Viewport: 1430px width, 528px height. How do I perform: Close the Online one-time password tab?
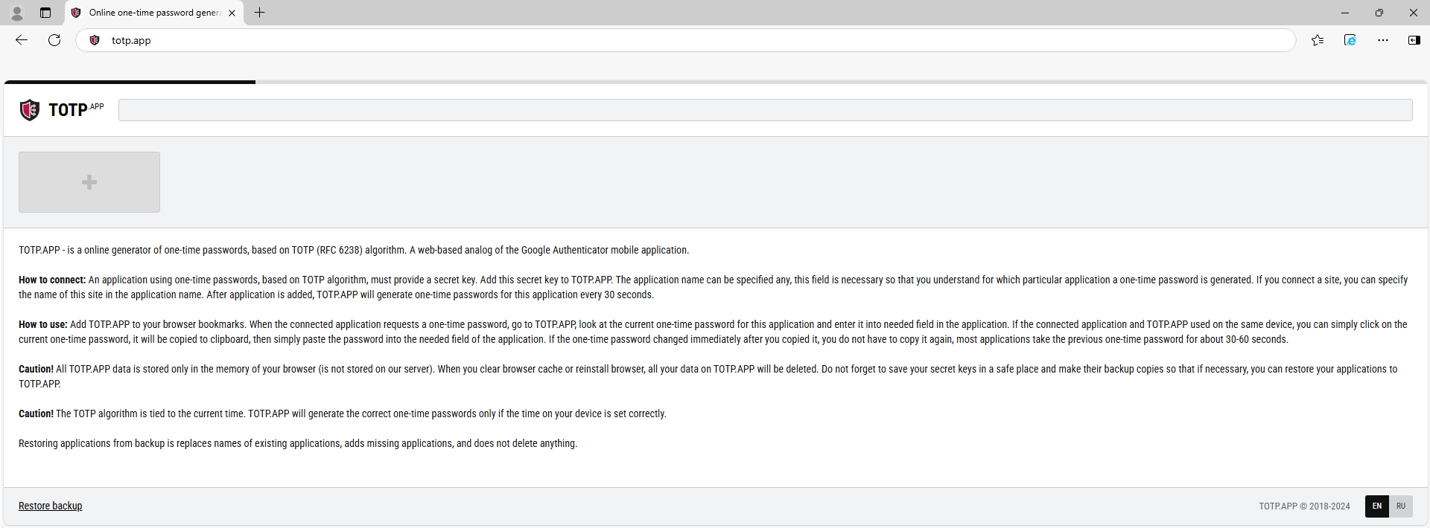click(232, 13)
